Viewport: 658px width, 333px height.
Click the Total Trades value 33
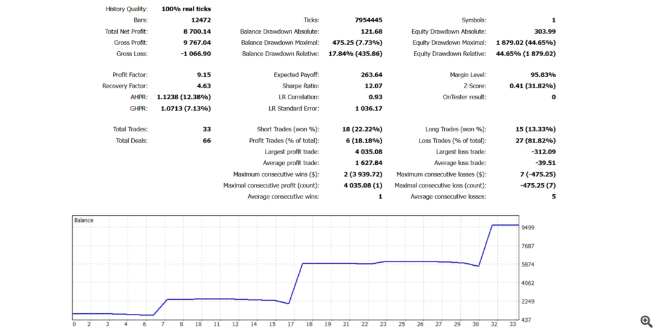206,129
